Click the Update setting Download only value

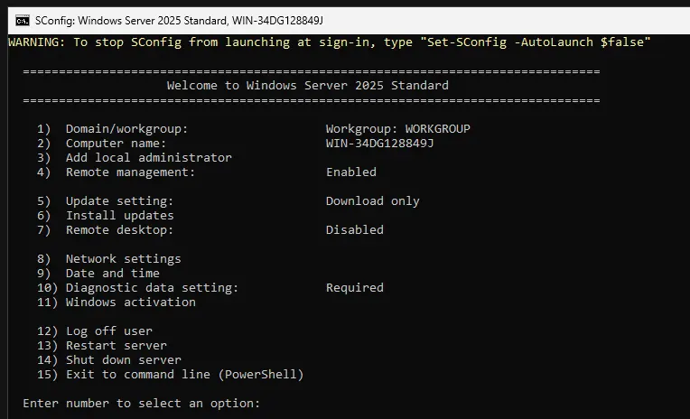(x=372, y=200)
